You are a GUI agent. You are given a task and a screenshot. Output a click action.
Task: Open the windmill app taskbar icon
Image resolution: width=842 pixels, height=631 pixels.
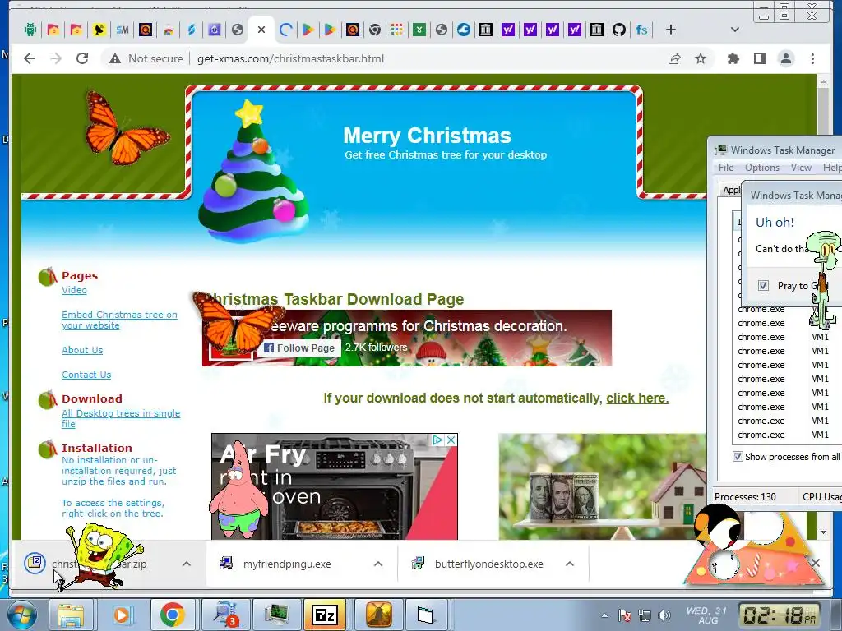(x=377, y=615)
